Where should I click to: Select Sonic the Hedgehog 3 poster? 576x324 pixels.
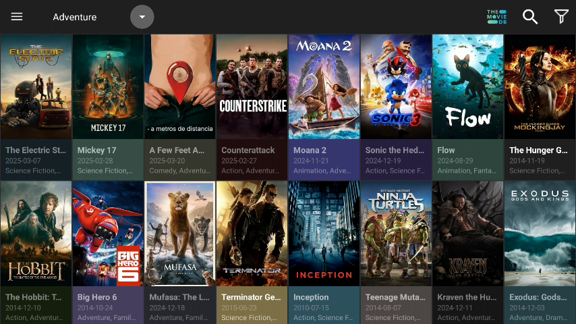pyautogui.click(x=396, y=87)
